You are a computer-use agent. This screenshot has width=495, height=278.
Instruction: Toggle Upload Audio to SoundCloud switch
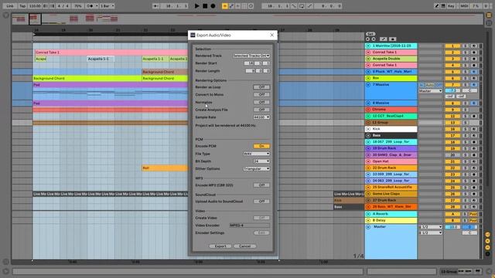[261, 202]
